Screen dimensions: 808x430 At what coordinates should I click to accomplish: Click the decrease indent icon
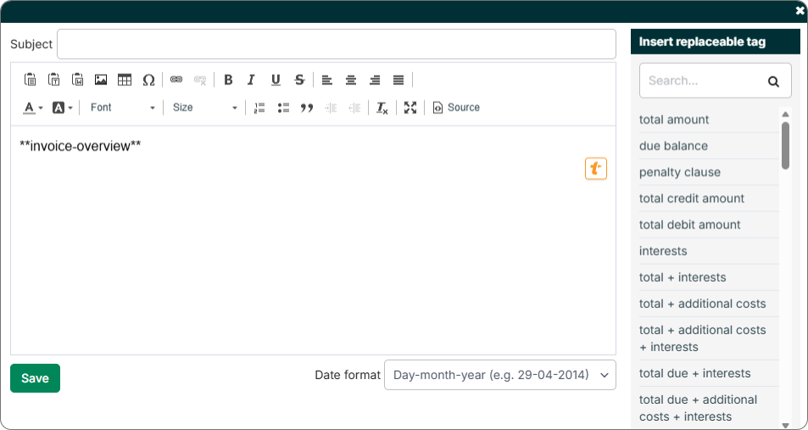(331, 108)
